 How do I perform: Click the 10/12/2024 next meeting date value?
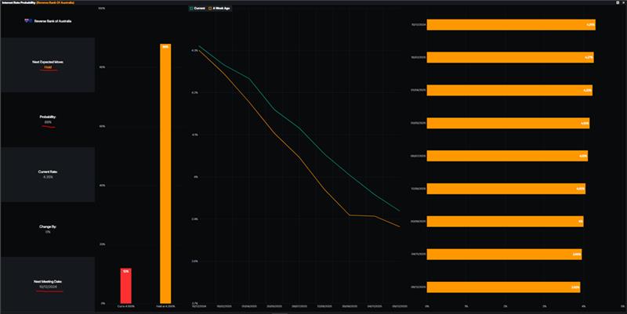(48, 287)
